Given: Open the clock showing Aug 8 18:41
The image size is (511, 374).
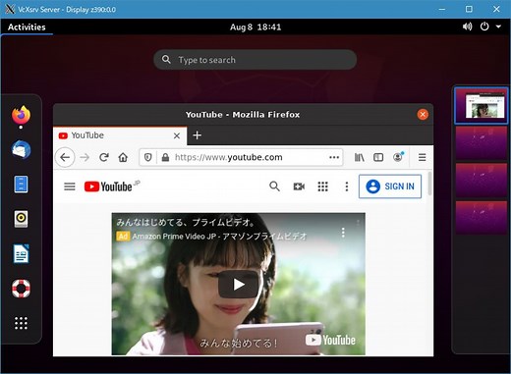Looking at the screenshot, I should (x=255, y=27).
